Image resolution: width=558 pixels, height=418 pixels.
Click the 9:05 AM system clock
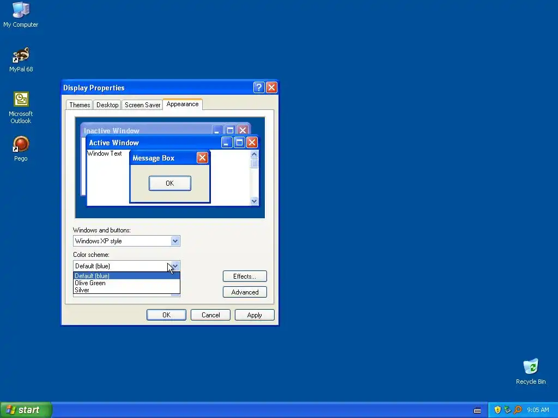[x=538, y=410]
